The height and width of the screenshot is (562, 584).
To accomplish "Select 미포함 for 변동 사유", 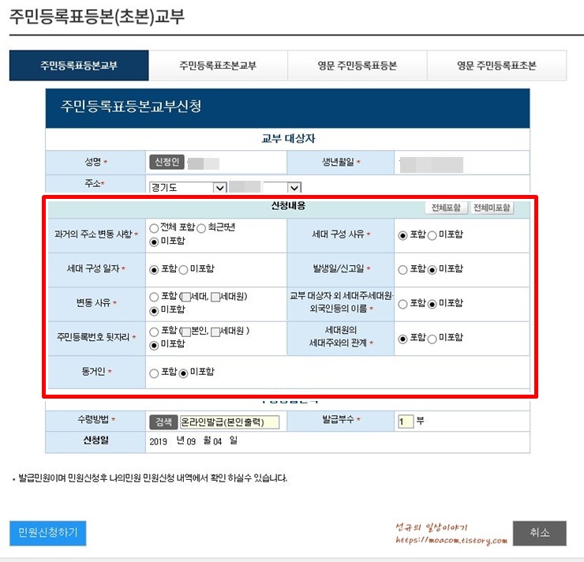I will [154, 311].
